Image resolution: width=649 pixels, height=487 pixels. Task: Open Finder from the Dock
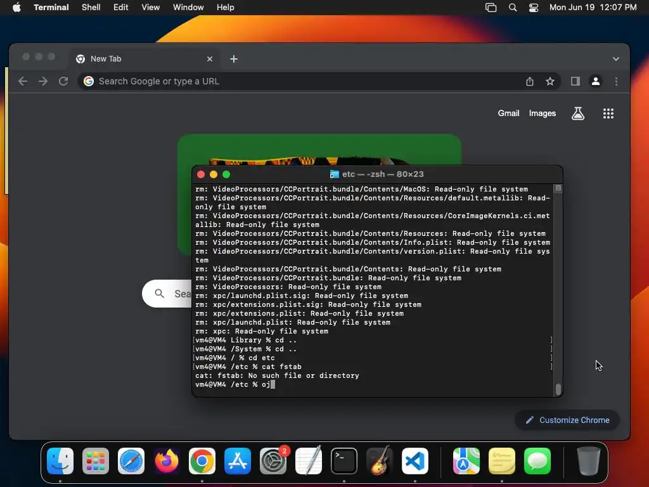click(x=60, y=461)
